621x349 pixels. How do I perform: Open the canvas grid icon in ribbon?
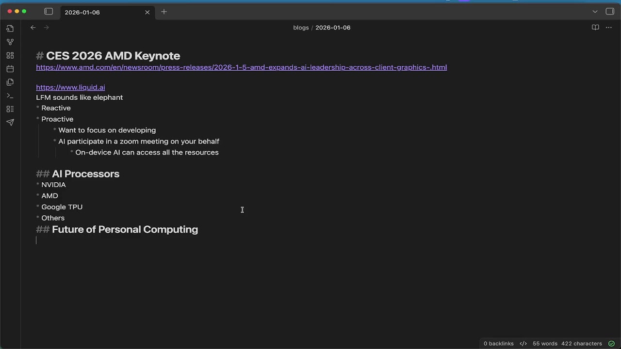click(10, 55)
